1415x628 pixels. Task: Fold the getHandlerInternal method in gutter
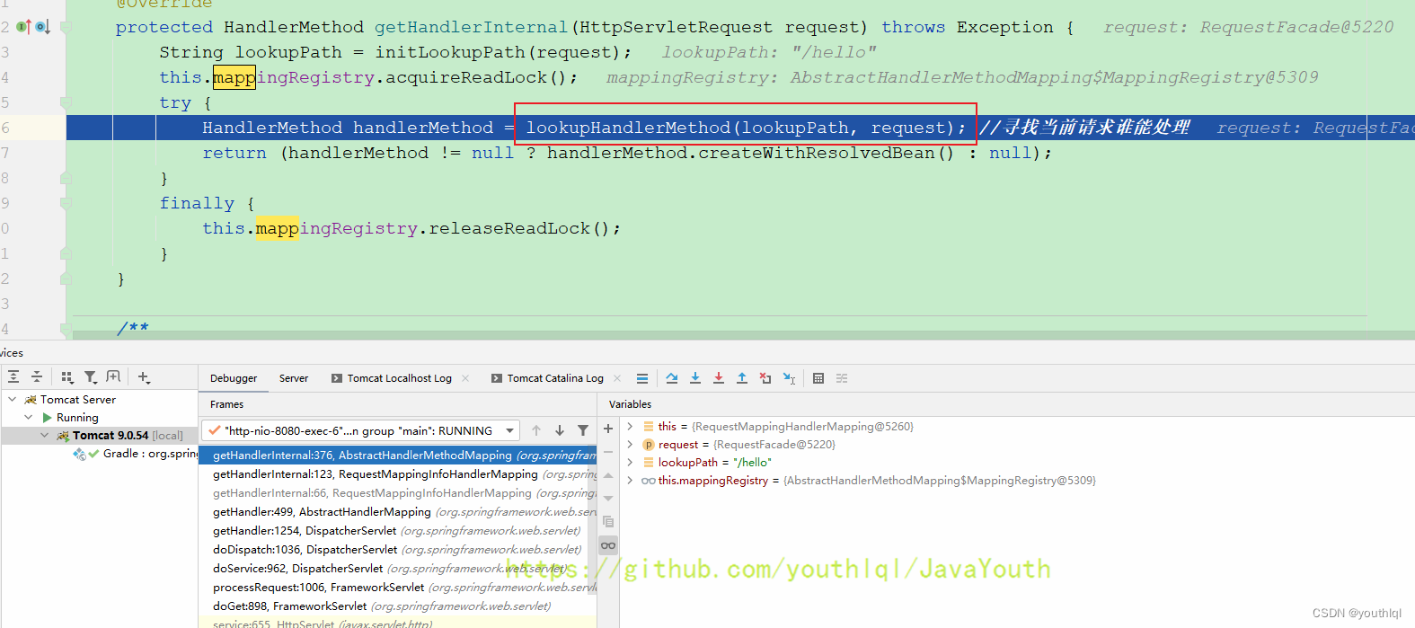pyautogui.click(x=66, y=27)
